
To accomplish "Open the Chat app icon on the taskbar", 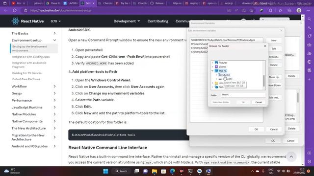I will coord(145,171).
